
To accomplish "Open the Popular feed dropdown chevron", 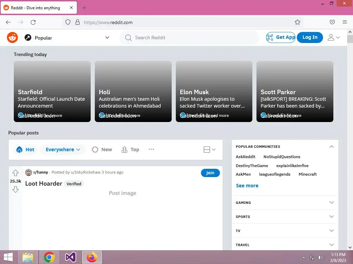I will click(107, 37).
